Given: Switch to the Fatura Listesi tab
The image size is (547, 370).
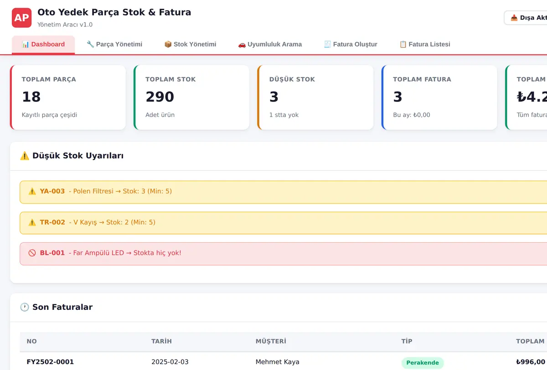Looking at the screenshot, I should pyautogui.click(x=425, y=45).
